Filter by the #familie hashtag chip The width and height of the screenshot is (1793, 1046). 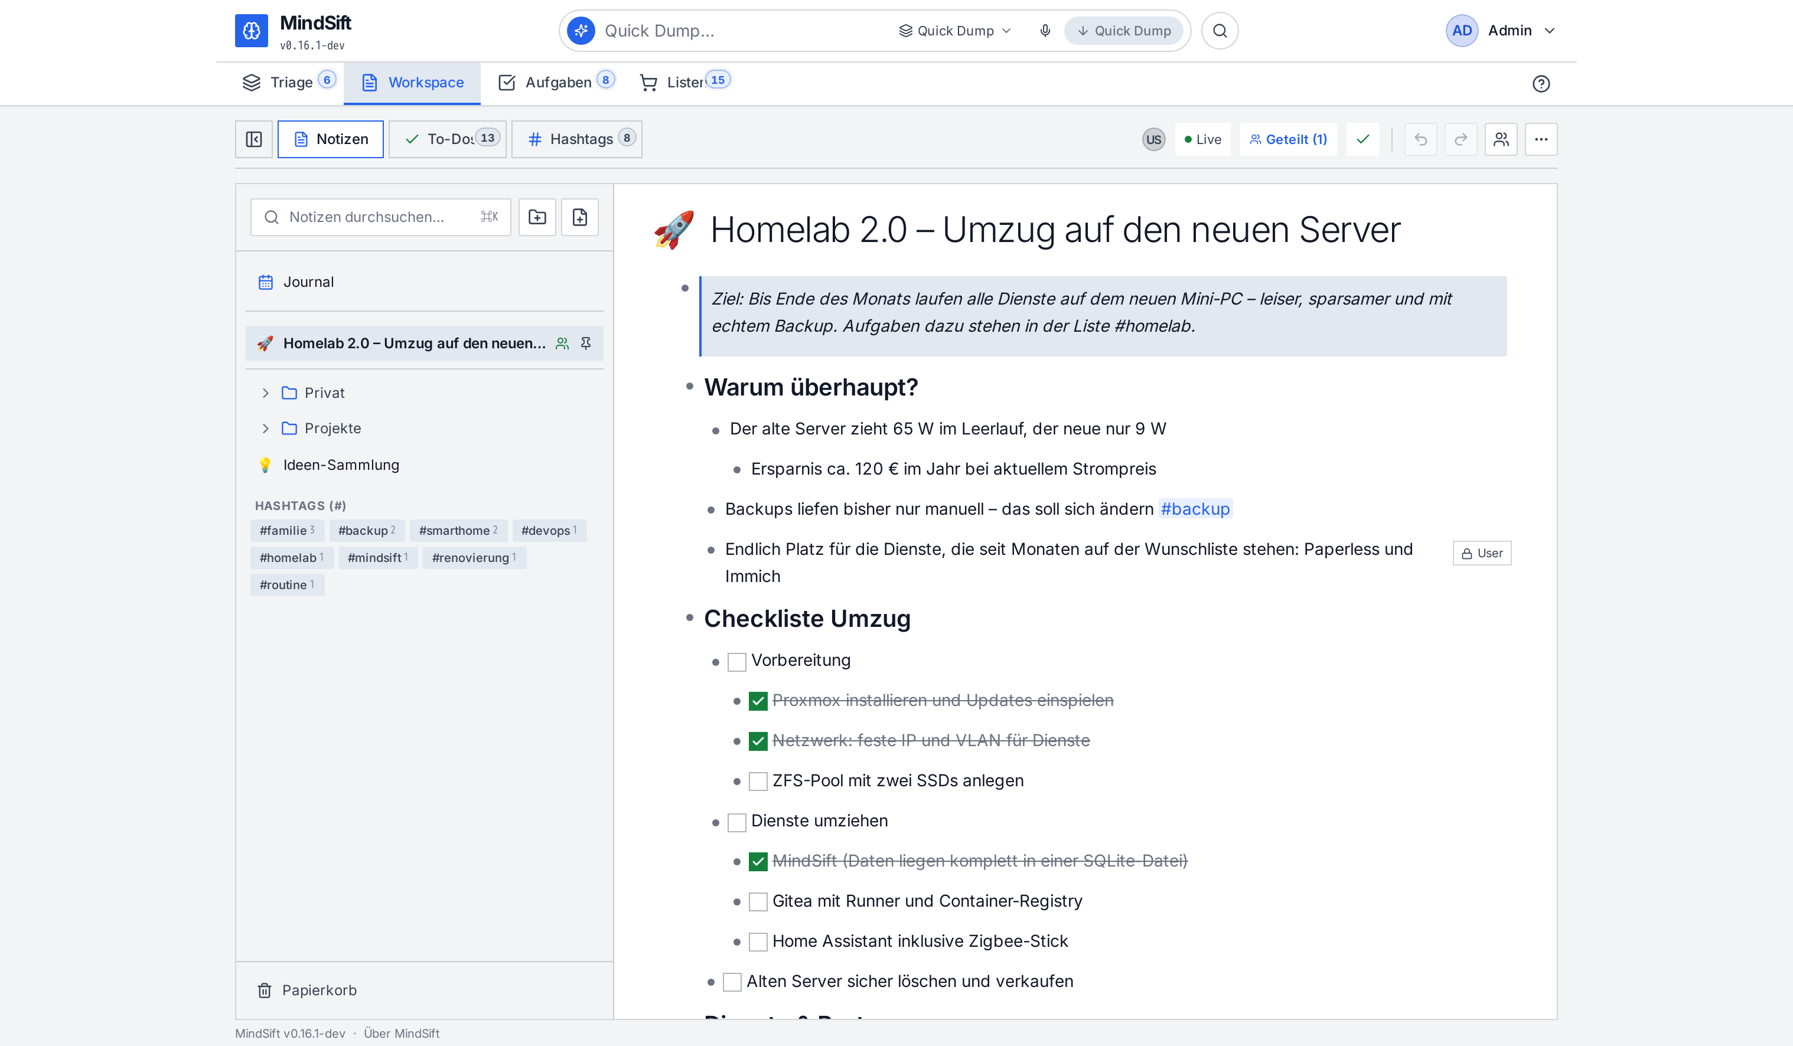point(288,531)
